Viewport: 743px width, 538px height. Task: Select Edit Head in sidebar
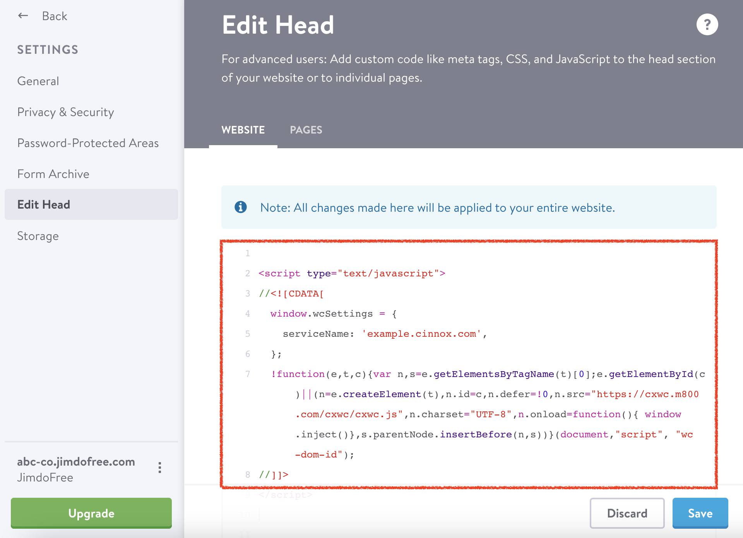click(x=44, y=205)
